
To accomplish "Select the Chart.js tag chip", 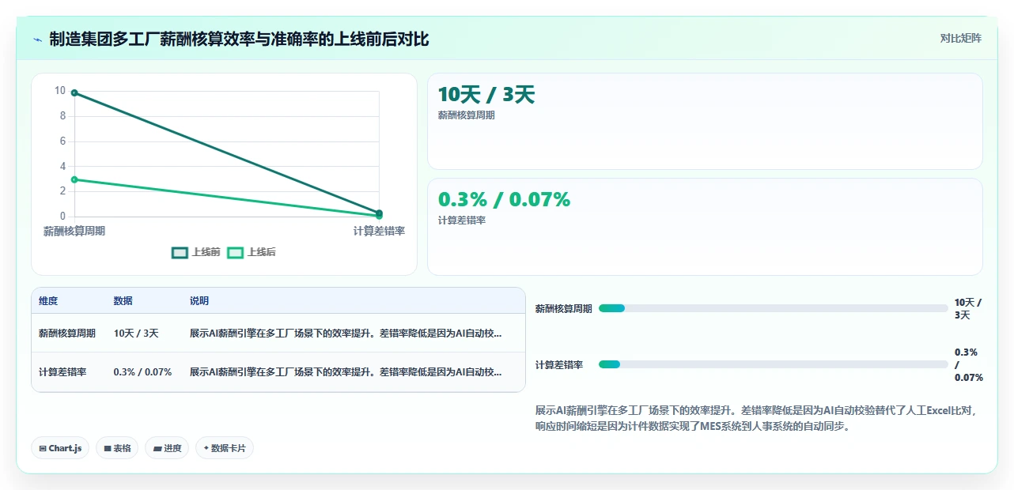I will [61, 448].
